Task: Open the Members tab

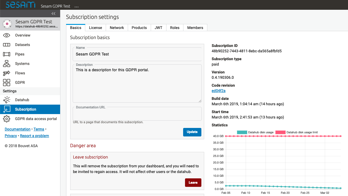Action: coord(195,27)
